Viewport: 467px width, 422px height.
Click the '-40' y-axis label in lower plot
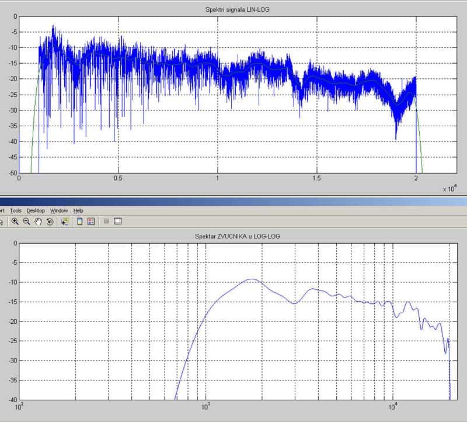(12, 400)
